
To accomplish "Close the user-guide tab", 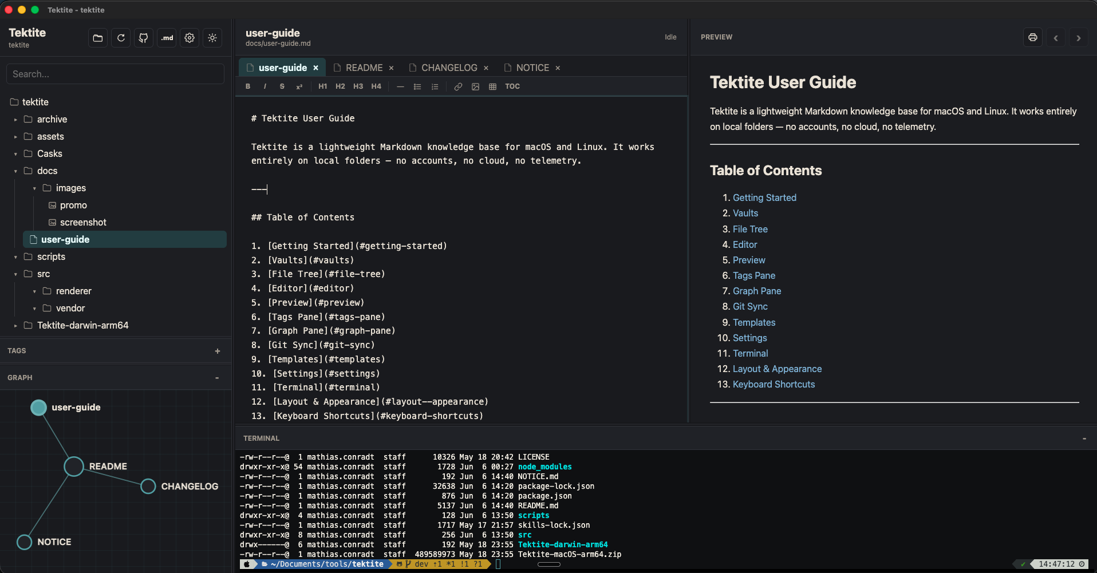I will [315, 68].
